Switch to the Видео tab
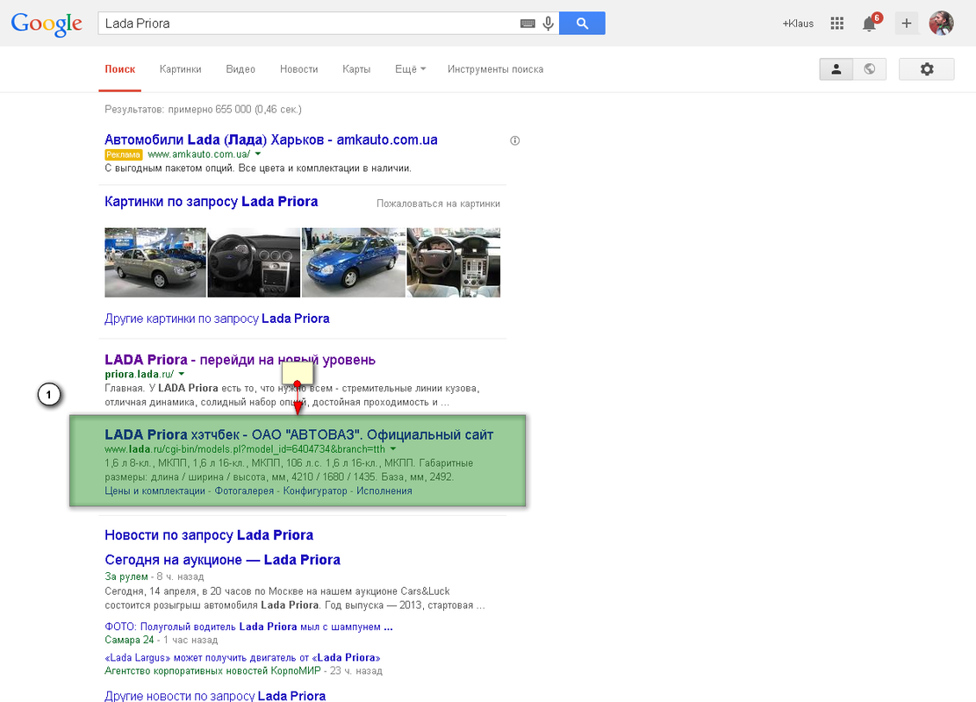Viewport: 976px width, 702px height. tap(240, 69)
